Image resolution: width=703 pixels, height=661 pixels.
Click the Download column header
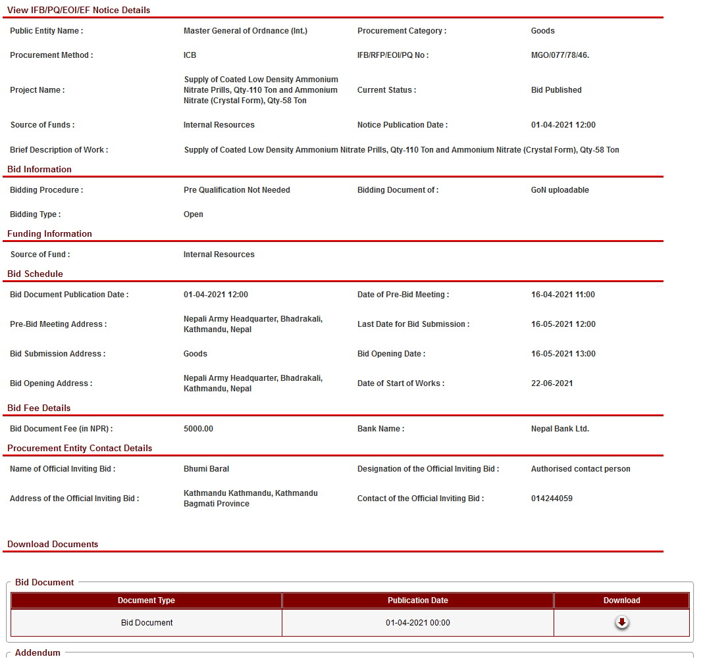621,600
